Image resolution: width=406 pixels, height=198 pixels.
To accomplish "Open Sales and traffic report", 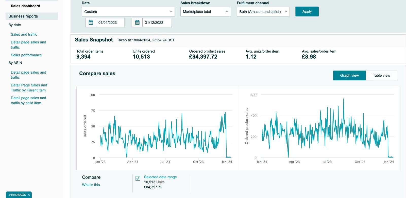I will coord(24,34).
